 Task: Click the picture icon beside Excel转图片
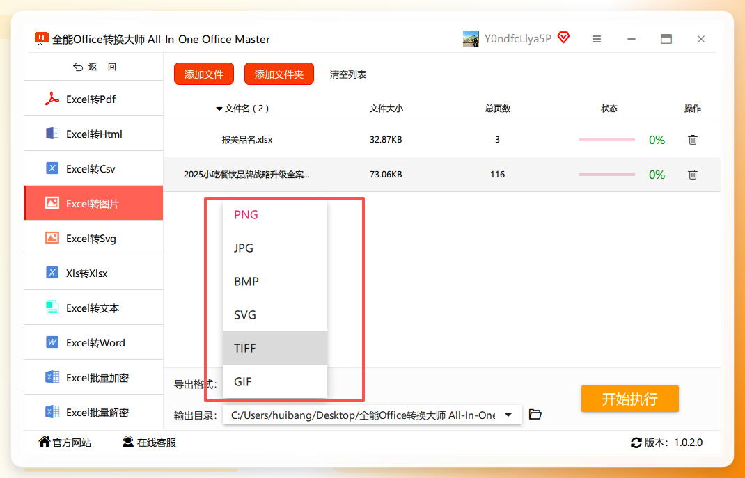(x=52, y=202)
